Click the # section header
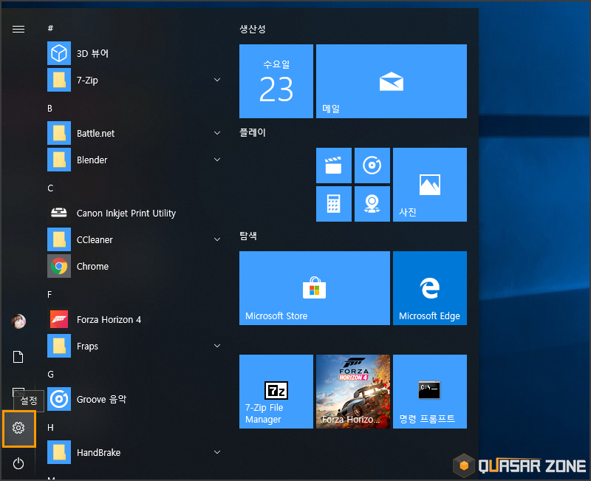Screen dimensions: 591x481 (x=50, y=28)
